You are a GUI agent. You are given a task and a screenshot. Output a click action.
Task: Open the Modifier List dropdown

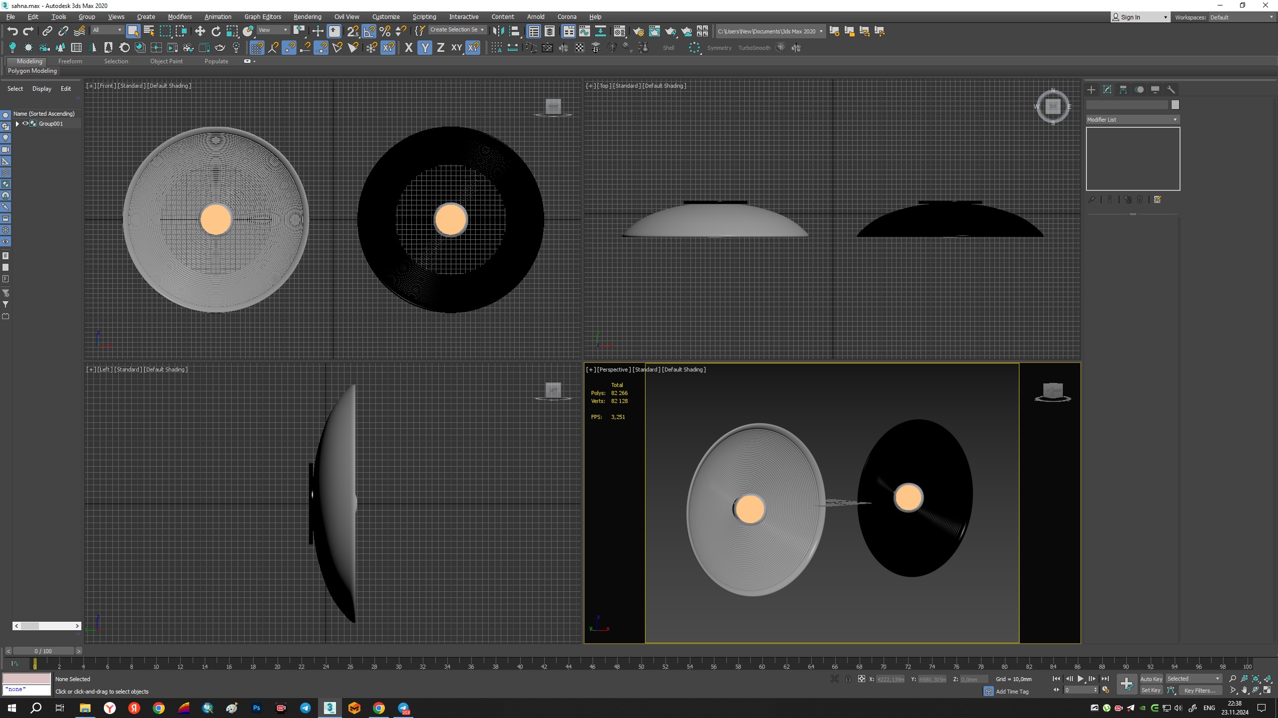(x=1132, y=120)
